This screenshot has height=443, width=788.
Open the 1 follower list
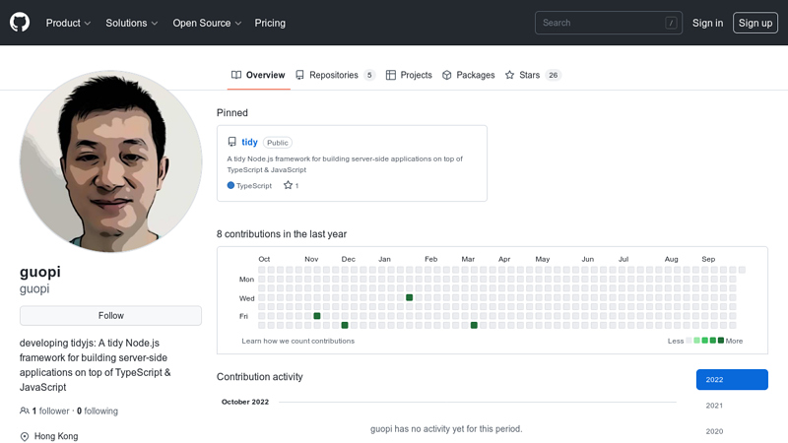click(51, 411)
